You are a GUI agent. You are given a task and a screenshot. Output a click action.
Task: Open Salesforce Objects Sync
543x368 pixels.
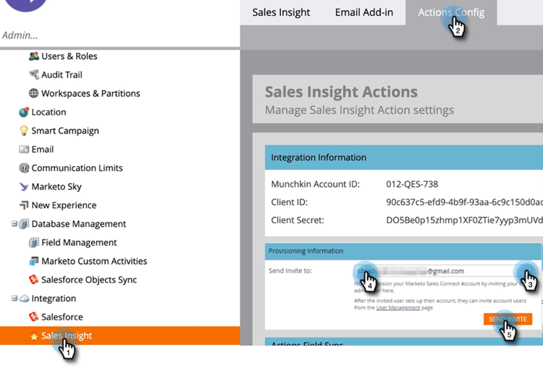(x=89, y=280)
